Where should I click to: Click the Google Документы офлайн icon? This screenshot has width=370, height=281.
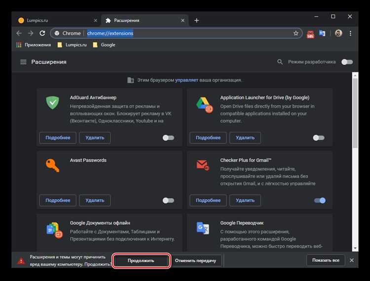tap(54, 230)
